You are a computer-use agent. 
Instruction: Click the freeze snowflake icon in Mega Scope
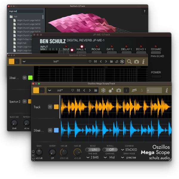pyautogui.click(x=104, y=90)
